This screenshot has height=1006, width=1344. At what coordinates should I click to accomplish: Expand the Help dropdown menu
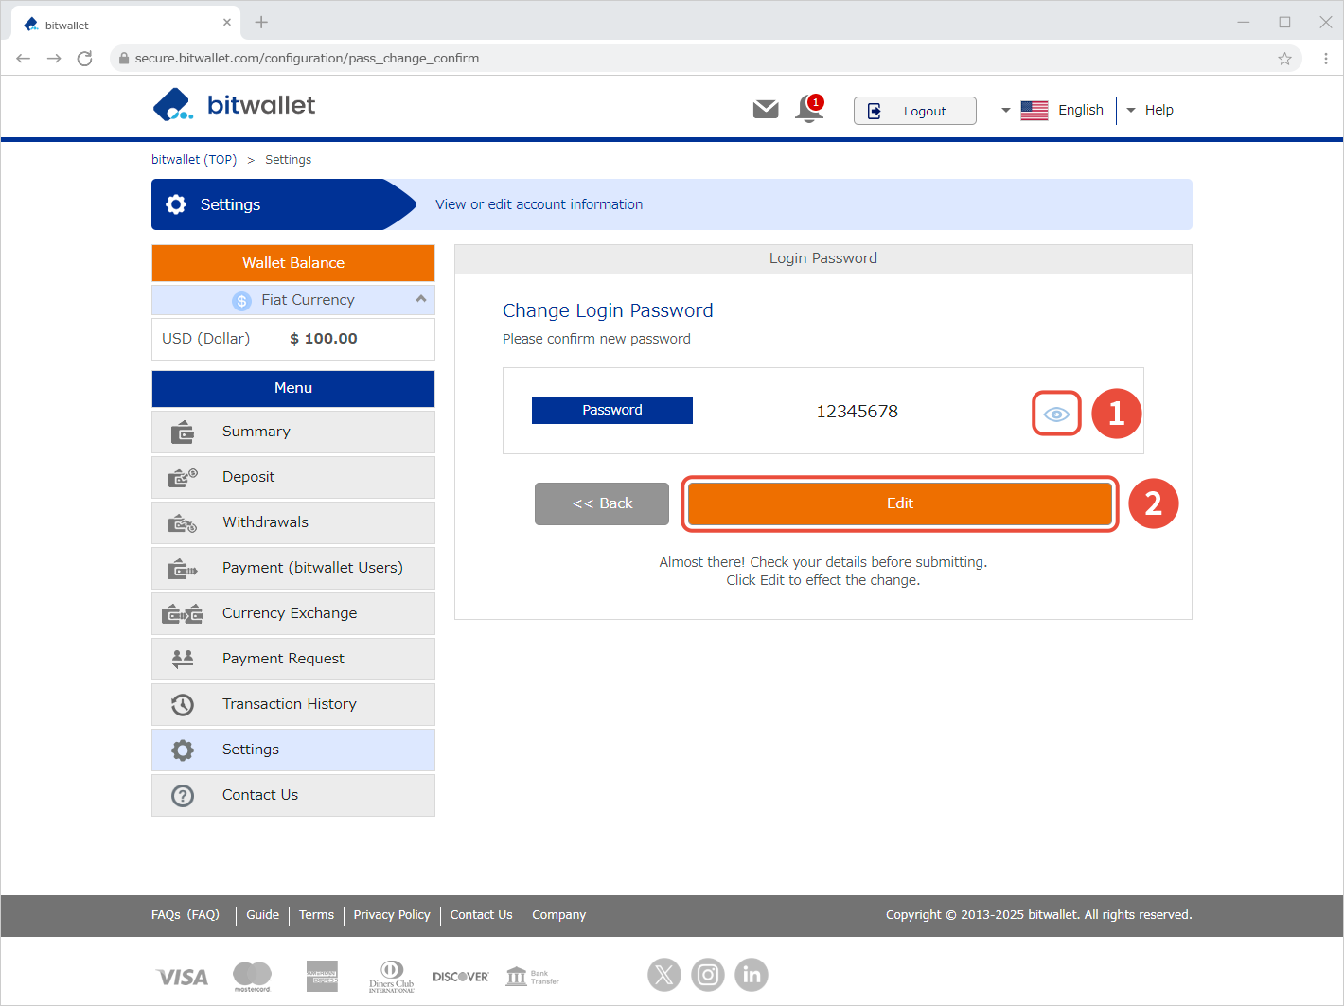point(1150,110)
